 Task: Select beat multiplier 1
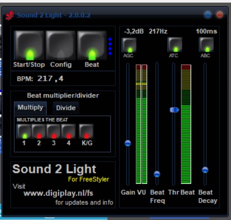pyautogui.click(x=24, y=131)
